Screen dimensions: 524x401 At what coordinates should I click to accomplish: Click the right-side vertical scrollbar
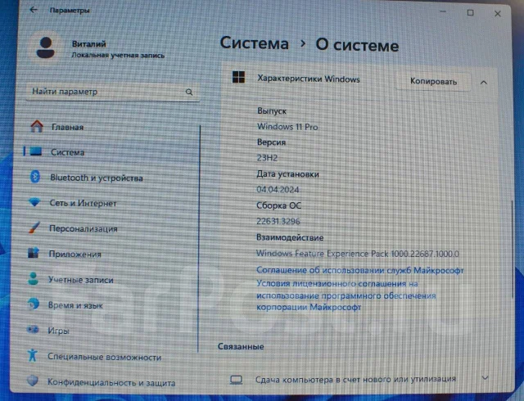(512, 249)
